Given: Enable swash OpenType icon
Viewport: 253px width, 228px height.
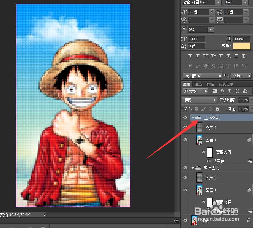Looking at the screenshot, I should pos(213,66).
